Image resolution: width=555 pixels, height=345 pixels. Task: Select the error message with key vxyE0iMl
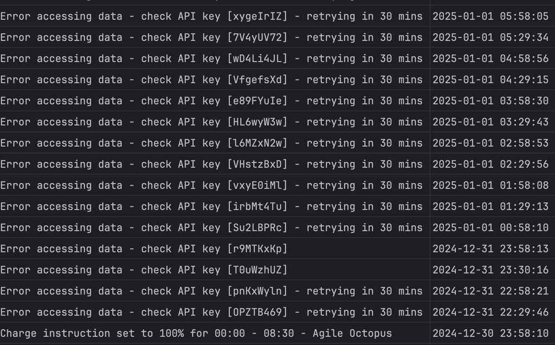click(x=211, y=186)
